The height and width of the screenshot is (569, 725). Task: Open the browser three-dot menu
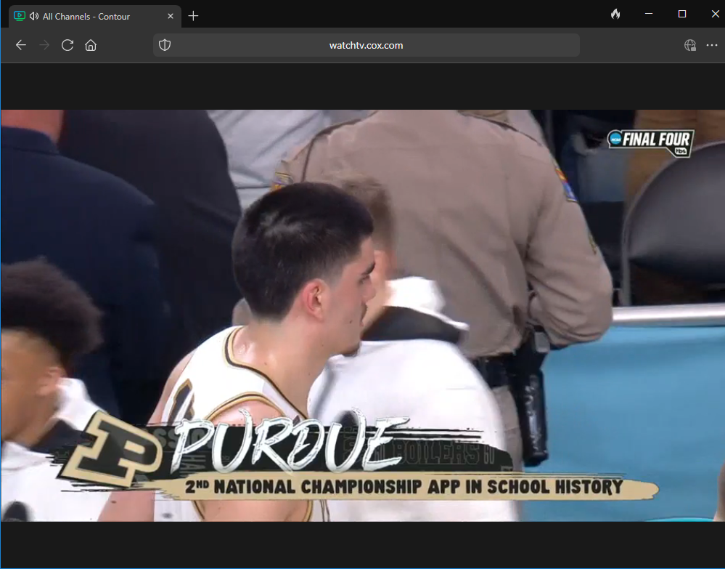point(712,45)
